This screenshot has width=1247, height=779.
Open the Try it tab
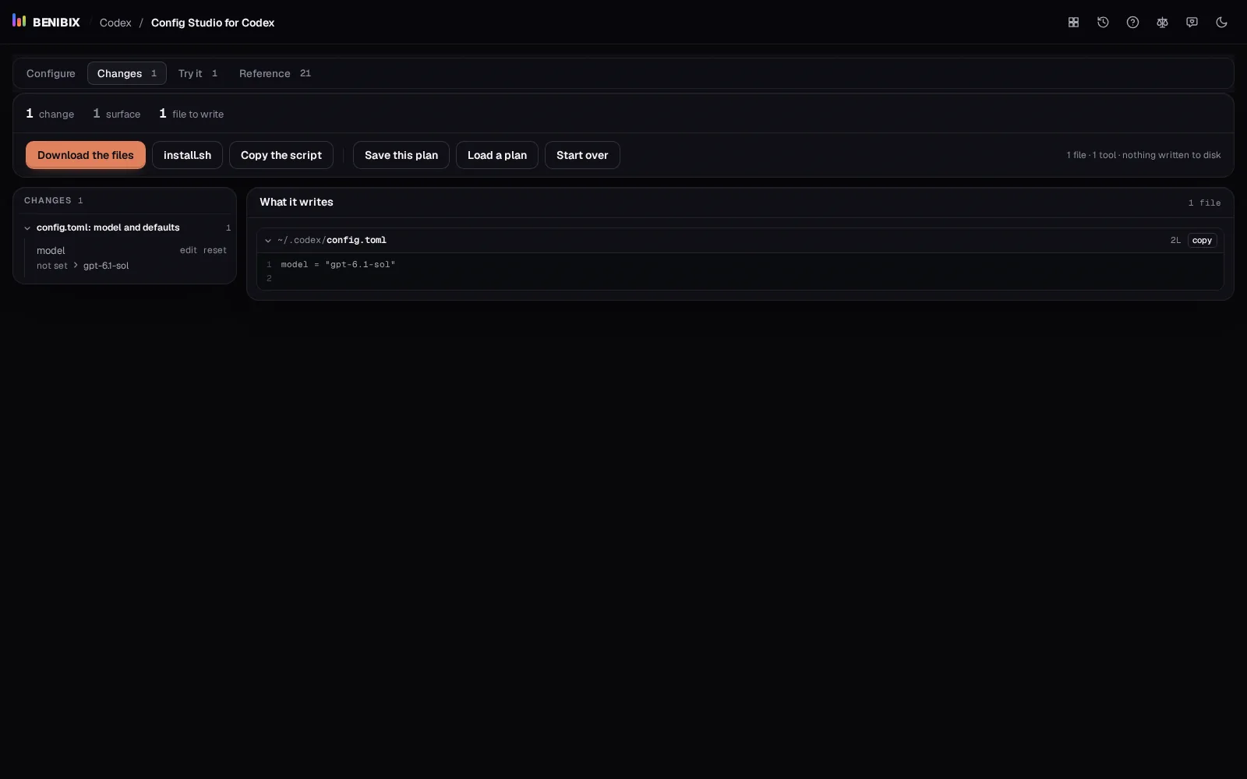point(198,73)
